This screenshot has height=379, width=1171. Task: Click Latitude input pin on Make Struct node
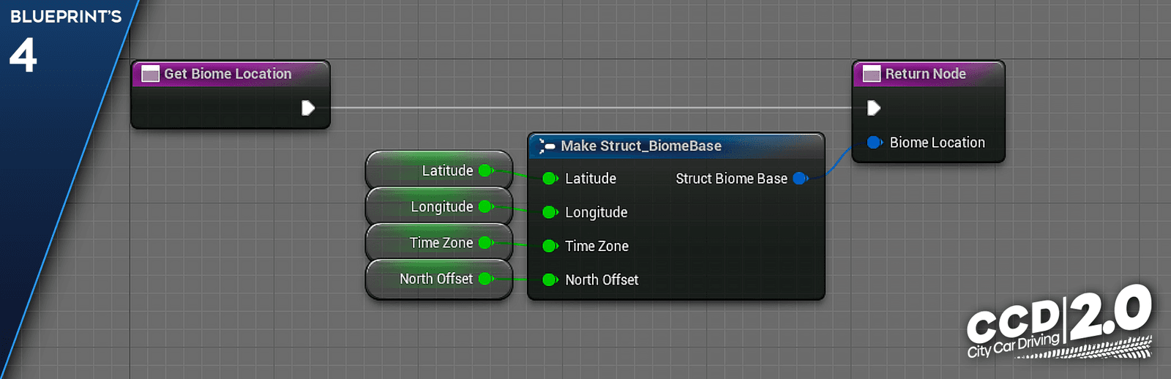point(550,179)
